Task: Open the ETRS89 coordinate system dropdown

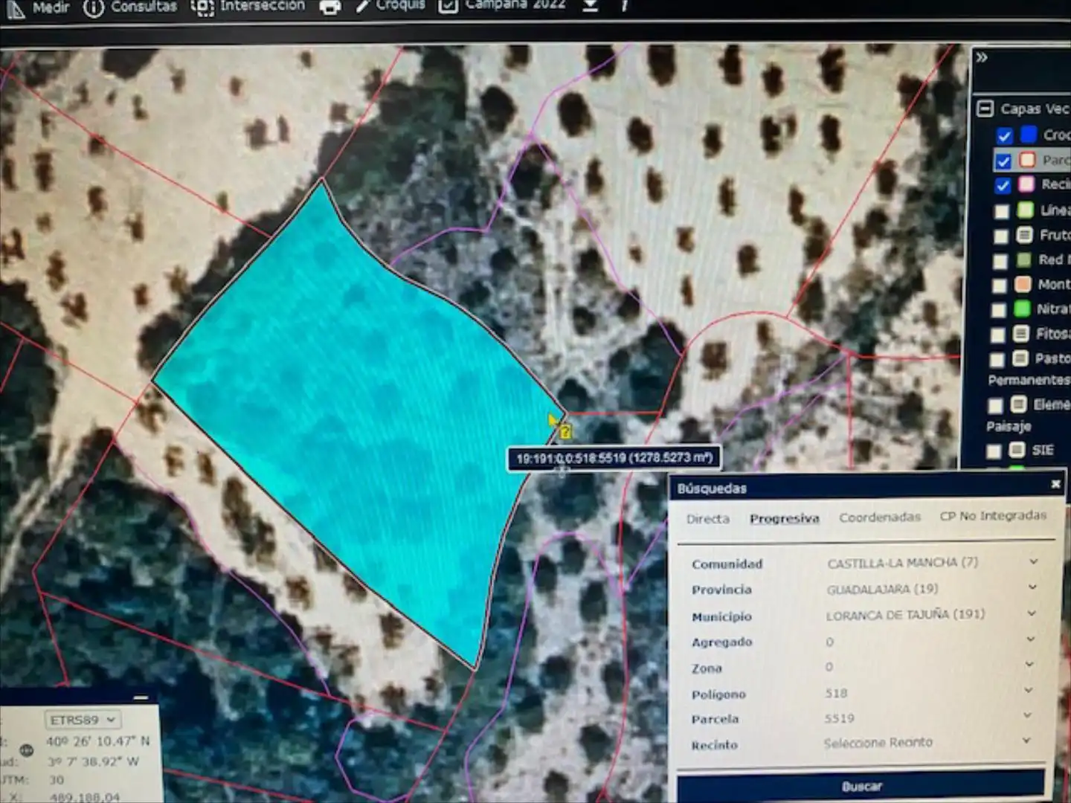Action: (83, 720)
